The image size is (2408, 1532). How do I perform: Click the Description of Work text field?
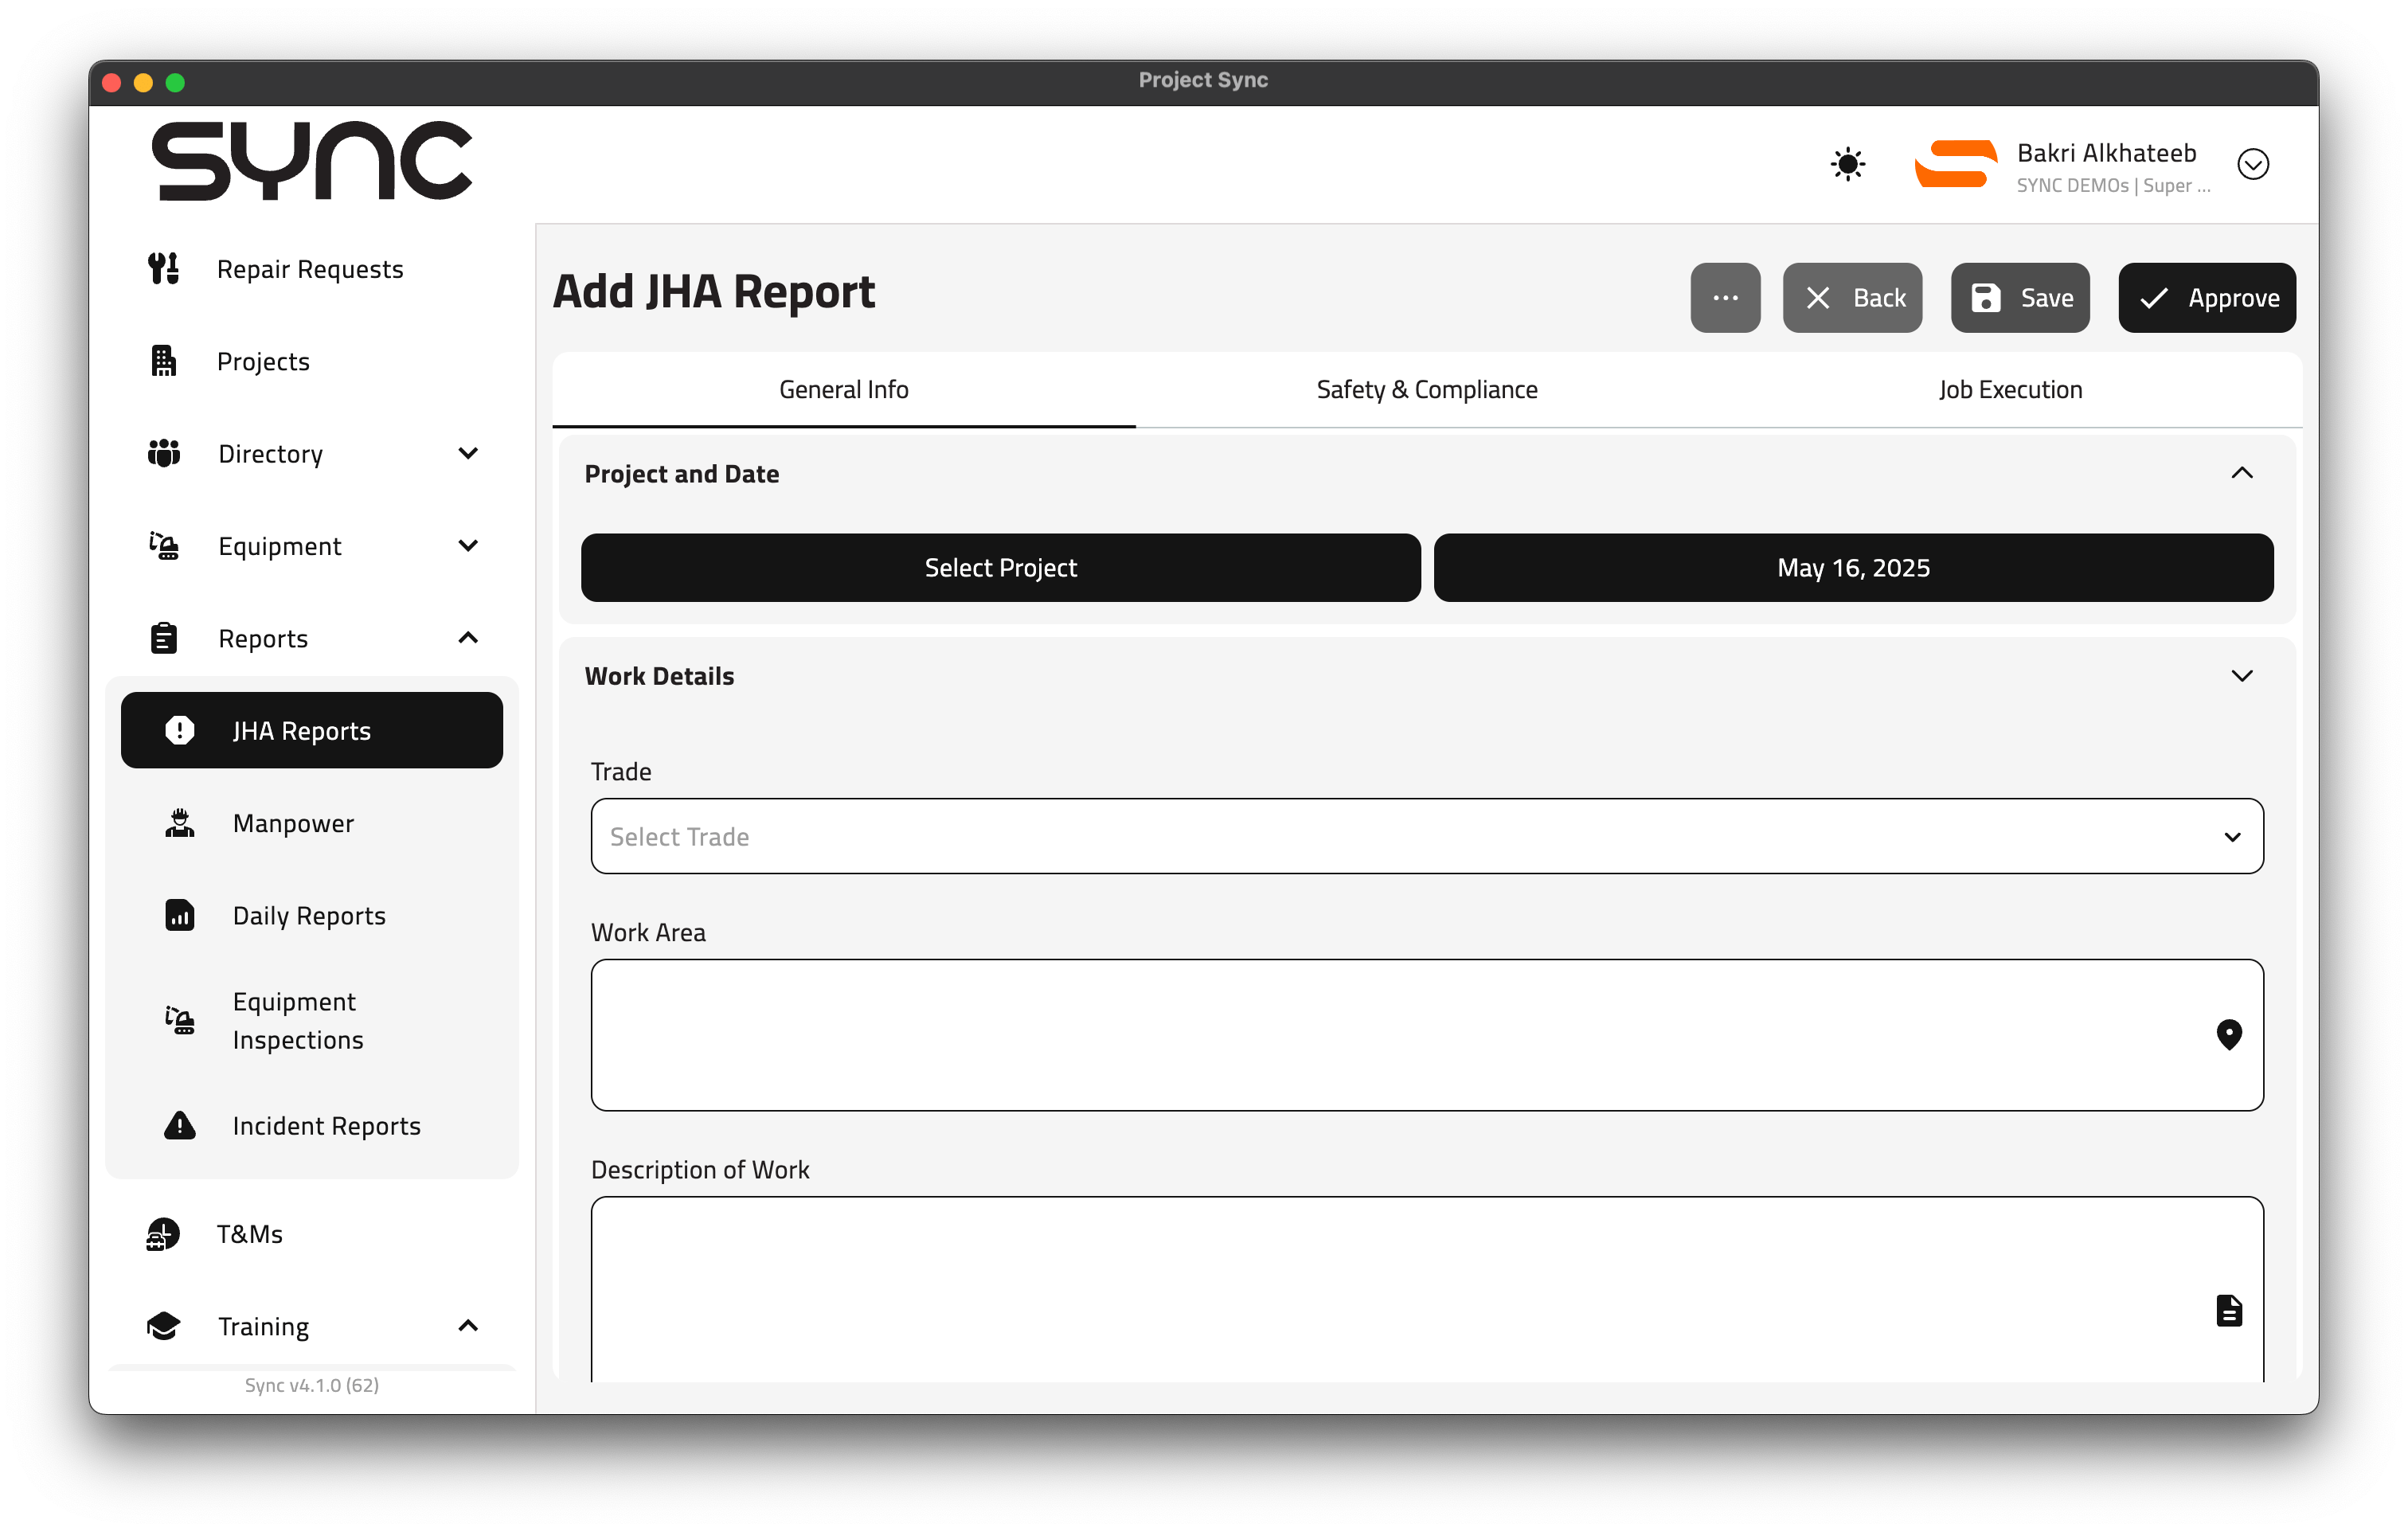point(1427,1290)
